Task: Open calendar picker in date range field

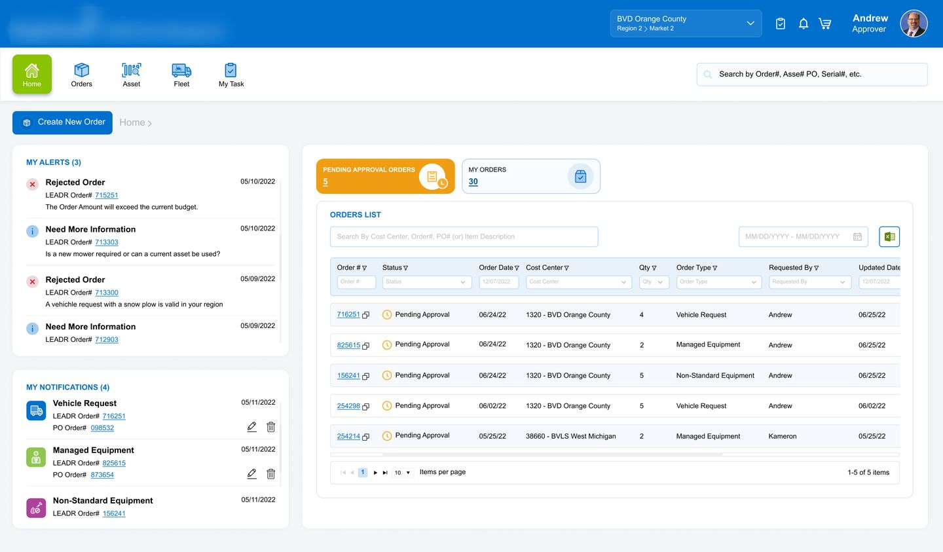Action: click(857, 237)
